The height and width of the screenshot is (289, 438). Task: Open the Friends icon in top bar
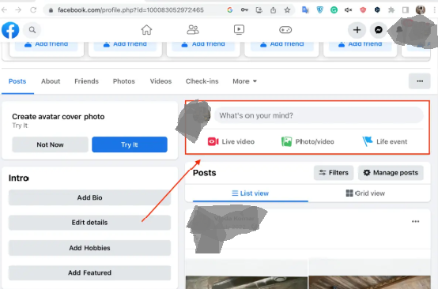coord(193,29)
